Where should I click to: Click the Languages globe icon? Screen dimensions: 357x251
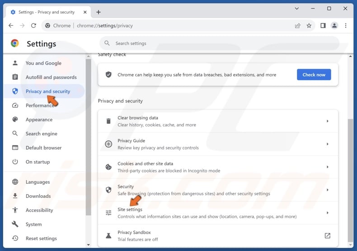[x=15, y=181]
